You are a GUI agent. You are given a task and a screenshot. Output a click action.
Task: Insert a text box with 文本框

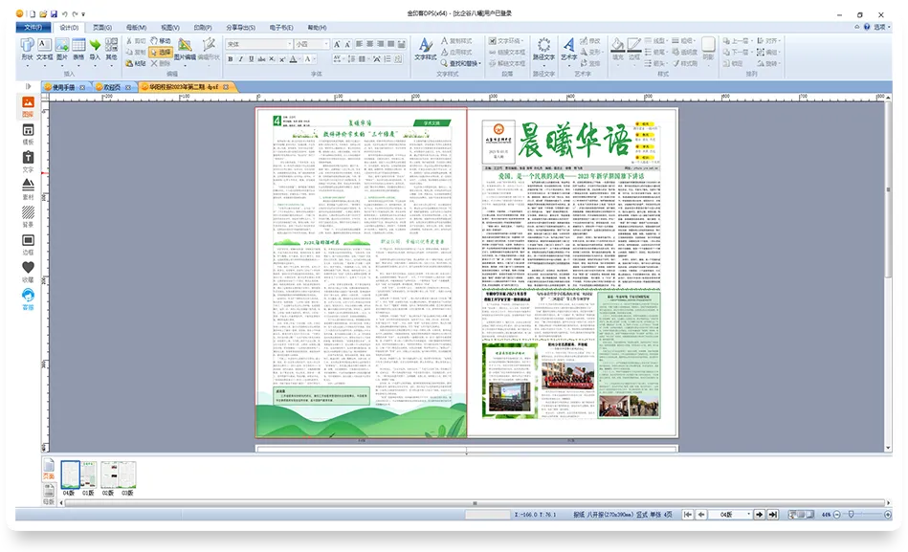44,48
